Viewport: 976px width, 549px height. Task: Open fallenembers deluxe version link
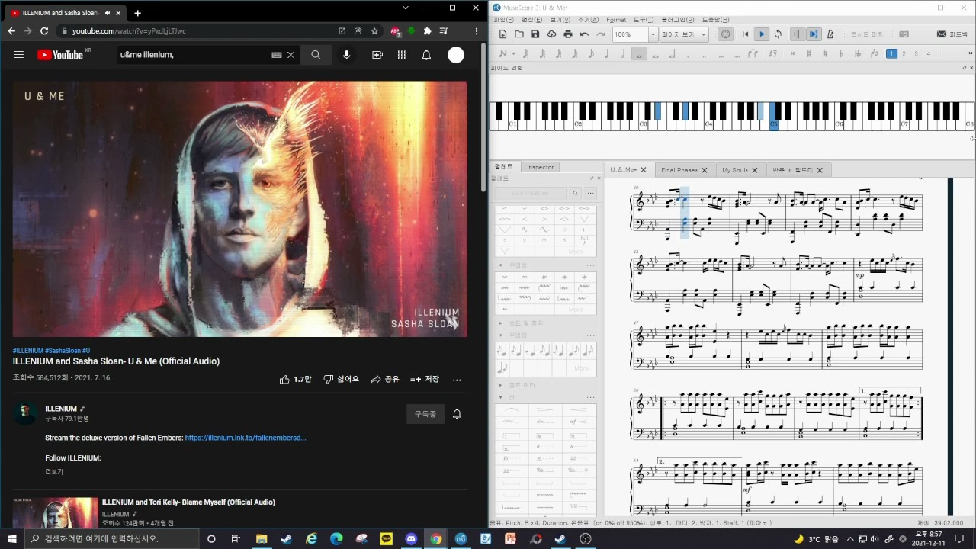point(246,438)
